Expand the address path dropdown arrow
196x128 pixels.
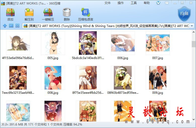point(192,26)
